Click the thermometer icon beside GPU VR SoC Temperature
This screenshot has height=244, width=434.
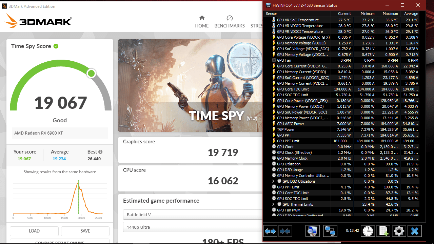[274, 20]
